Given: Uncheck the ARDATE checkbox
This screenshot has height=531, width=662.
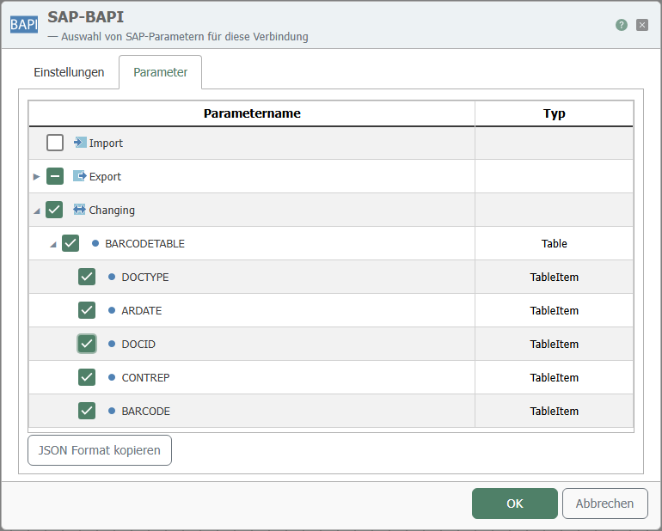Looking at the screenshot, I should (87, 310).
